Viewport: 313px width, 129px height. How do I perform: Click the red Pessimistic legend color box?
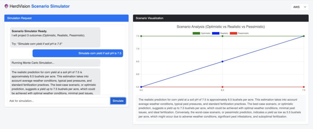(233, 33)
